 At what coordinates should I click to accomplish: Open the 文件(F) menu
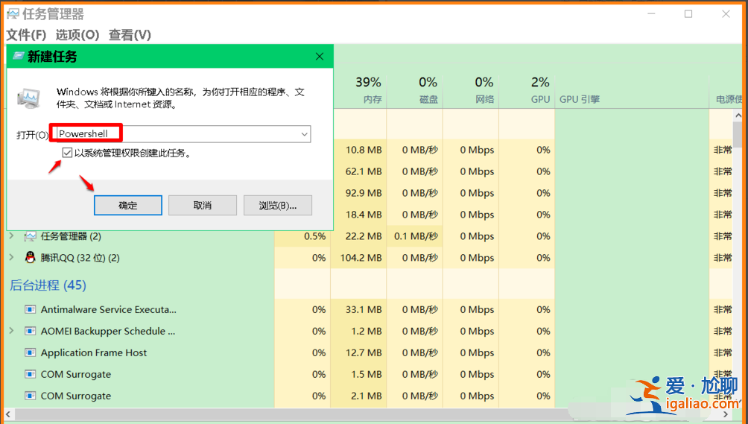pyautogui.click(x=26, y=35)
